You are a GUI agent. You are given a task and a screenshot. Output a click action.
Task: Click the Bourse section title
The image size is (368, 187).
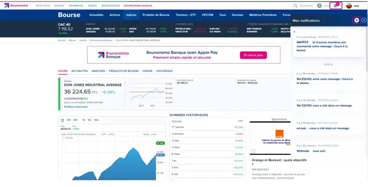pyautogui.click(x=69, y=15)
